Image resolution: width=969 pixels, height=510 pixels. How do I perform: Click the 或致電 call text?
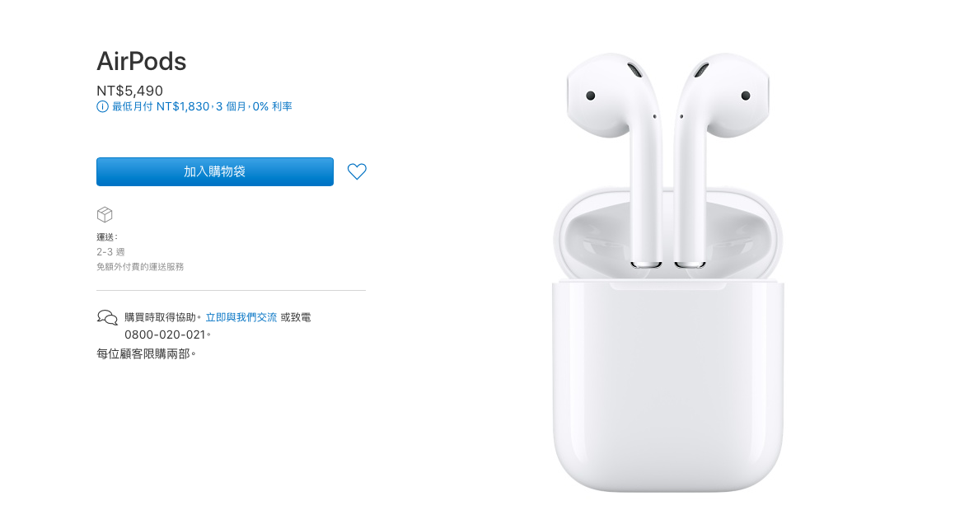(x=296, y=317)
